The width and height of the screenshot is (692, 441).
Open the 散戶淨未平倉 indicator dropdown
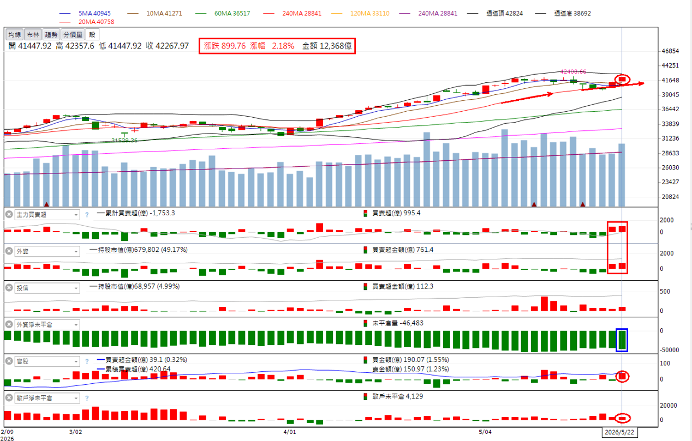coord(47,398)
